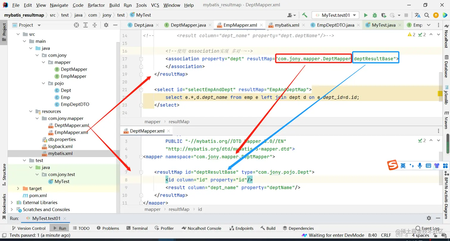Open the Navigate menu
450x241 pixels.
click(x=59, y=5)
